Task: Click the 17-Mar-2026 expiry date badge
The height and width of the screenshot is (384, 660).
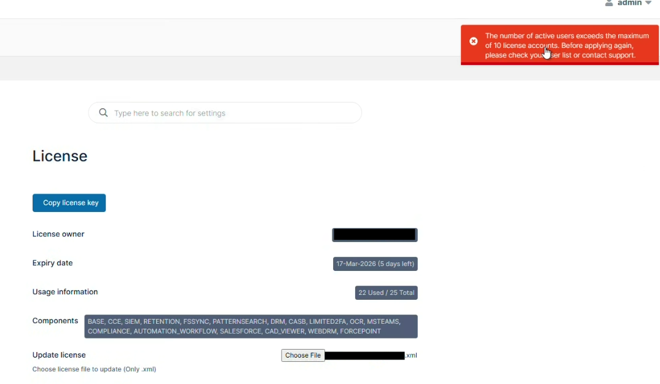Action: tap(375, 264)
